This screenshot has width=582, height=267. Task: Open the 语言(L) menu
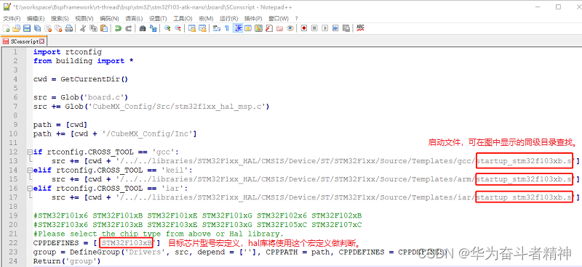click(134, 19)
